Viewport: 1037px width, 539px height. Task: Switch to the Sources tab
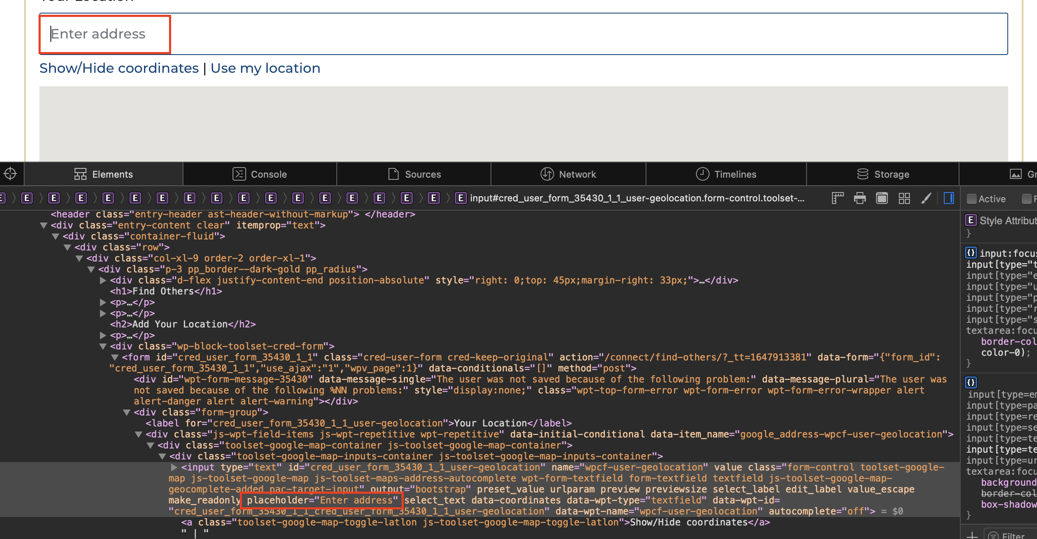pos(414,174)
